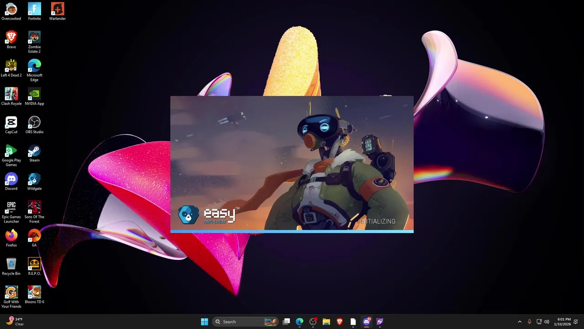This screenshot has height=329, width=584.
Task: Open the Discord desktop shortcut
Action: point(11,181)
